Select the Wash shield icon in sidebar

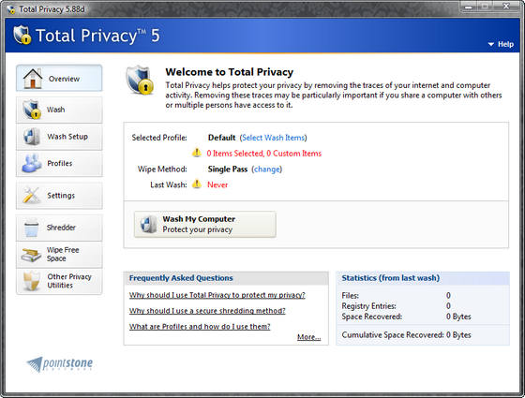pyautogui.click(x=32, y=110)
